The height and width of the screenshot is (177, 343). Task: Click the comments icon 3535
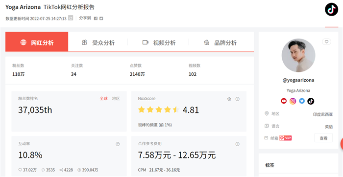click(43, 170)
